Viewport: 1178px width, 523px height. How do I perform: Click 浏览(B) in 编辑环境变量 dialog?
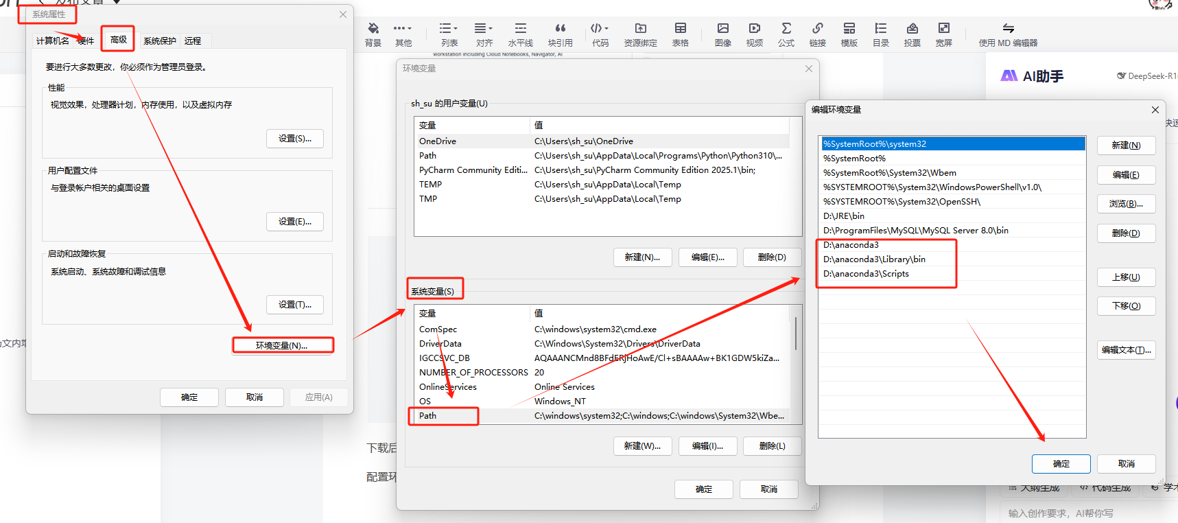[1126, 204]
